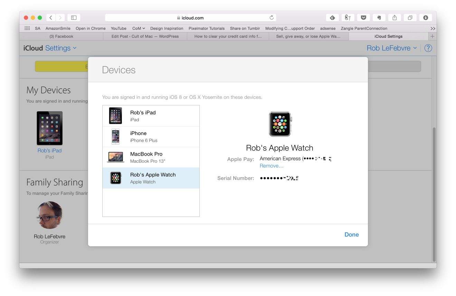The width and height of the screenshot is (456, 296).
Task: Expand the CoM bookmarks folder dropdown
Action: (138, 28)
